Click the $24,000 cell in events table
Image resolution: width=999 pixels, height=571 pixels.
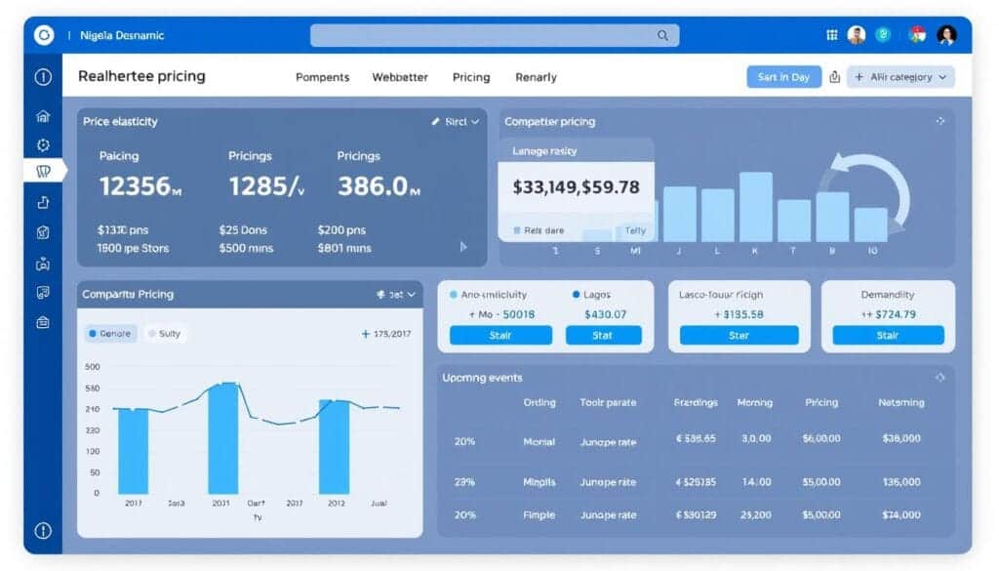coord(900,515)
